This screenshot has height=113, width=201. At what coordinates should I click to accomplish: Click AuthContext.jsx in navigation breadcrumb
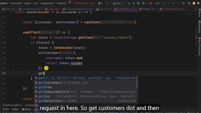(84, 3)
